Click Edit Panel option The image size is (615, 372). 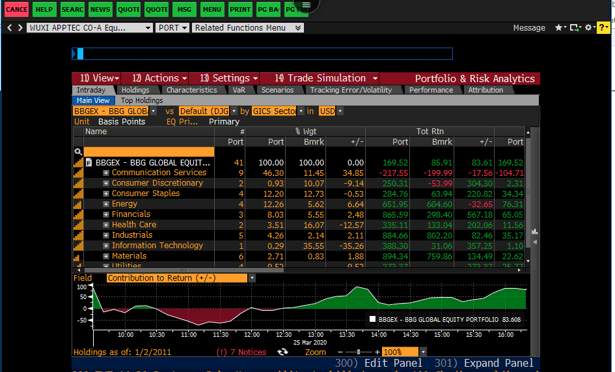[x=379, y=363]
